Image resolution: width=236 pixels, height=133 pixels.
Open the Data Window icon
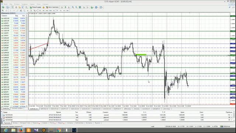click(x=16, y=7)
